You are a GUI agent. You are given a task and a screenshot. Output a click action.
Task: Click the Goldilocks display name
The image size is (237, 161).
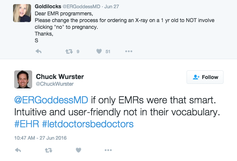47,6
